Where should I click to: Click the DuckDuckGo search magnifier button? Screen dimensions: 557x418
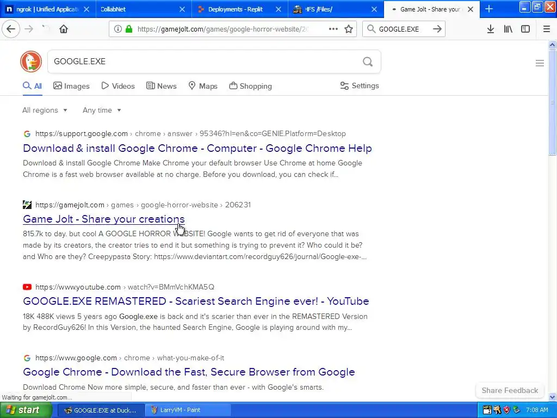point(368,62)
